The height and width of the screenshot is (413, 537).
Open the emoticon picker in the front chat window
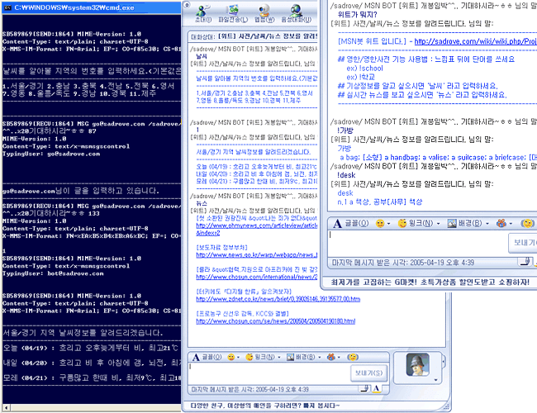380,223
